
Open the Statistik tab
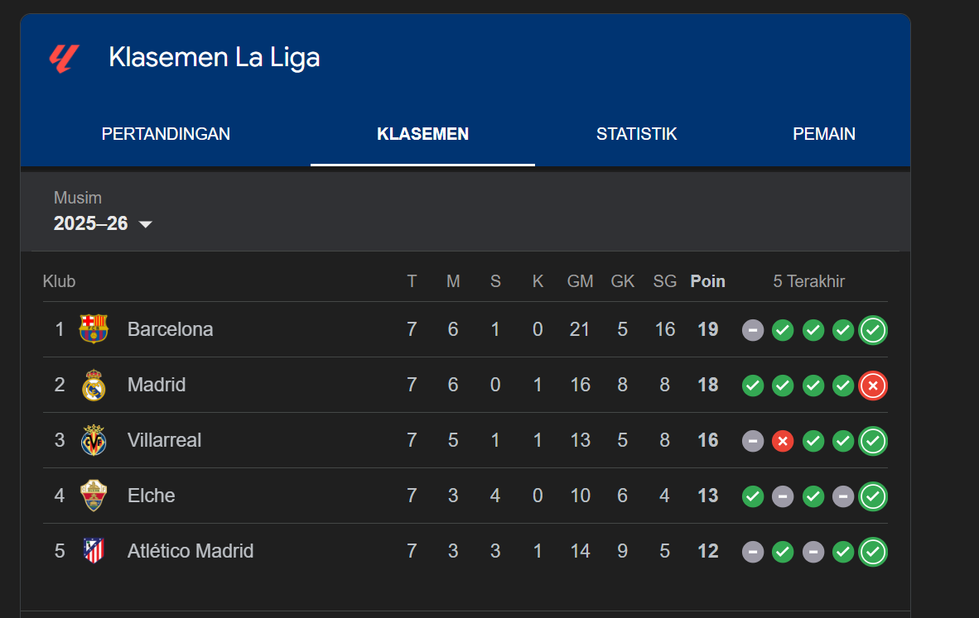coord(636,134)
